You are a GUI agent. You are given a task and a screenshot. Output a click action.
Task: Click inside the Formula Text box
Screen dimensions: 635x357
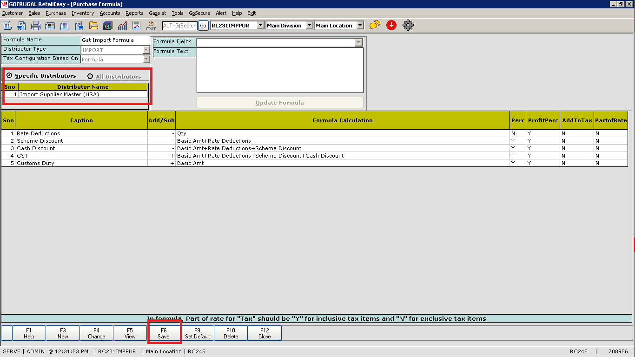(280, 70)
